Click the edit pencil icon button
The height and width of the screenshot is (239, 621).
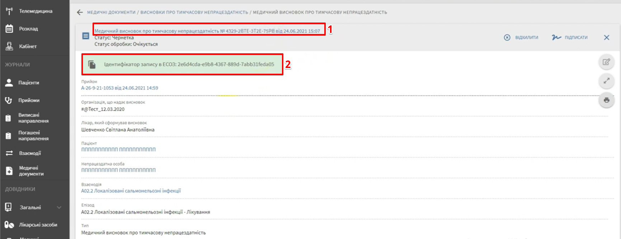[x=606, y=62]
